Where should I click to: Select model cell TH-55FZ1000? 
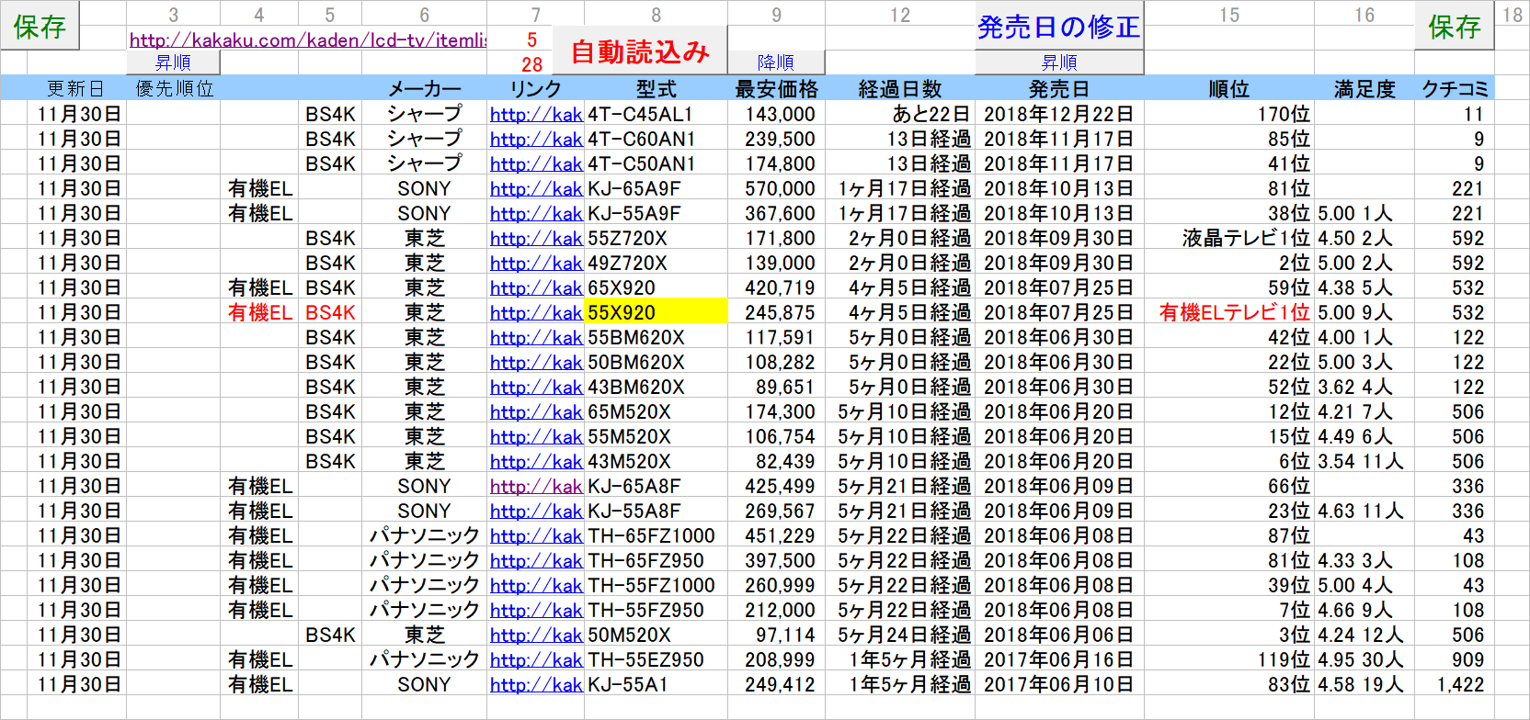click(x=656, y=585)
